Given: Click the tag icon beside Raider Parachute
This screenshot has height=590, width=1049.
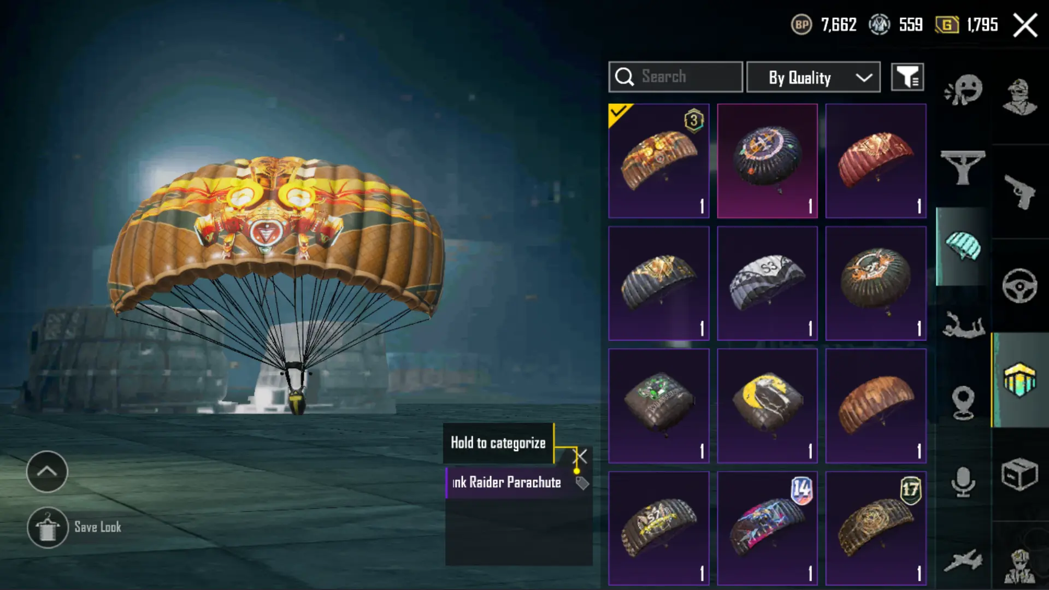Looking at the screenshot, I should (582, 483).
